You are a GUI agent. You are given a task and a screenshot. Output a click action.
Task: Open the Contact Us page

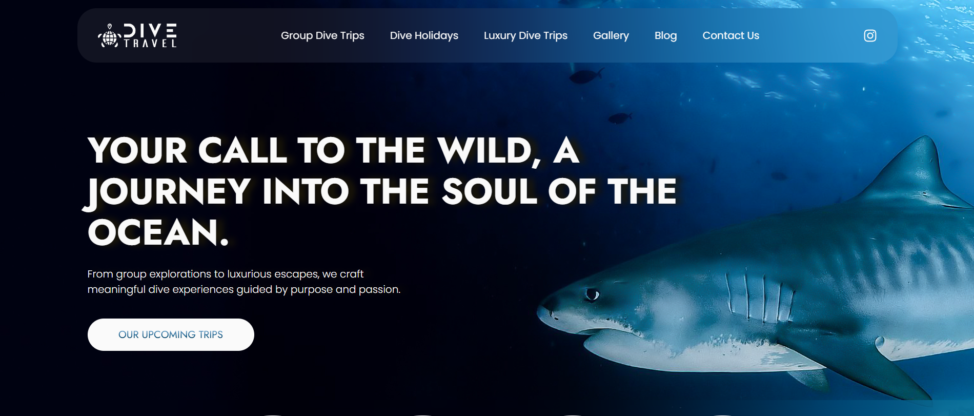(730, 35)
